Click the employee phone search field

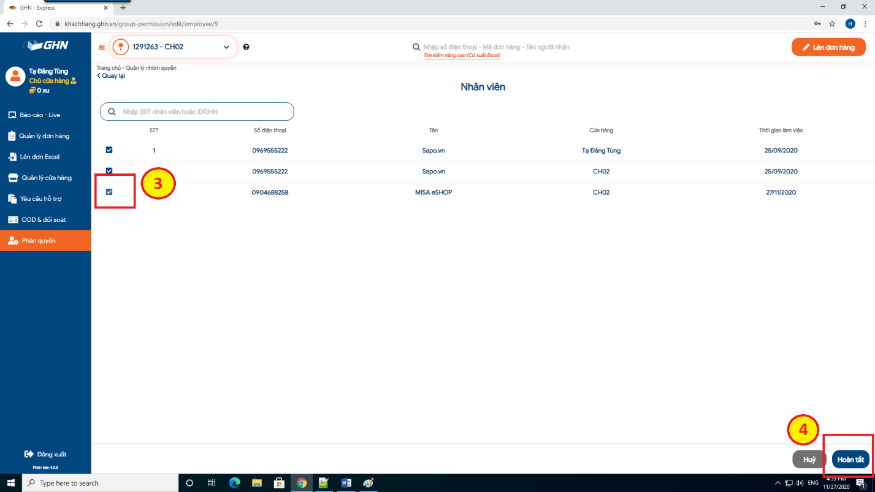pos(197,112)
